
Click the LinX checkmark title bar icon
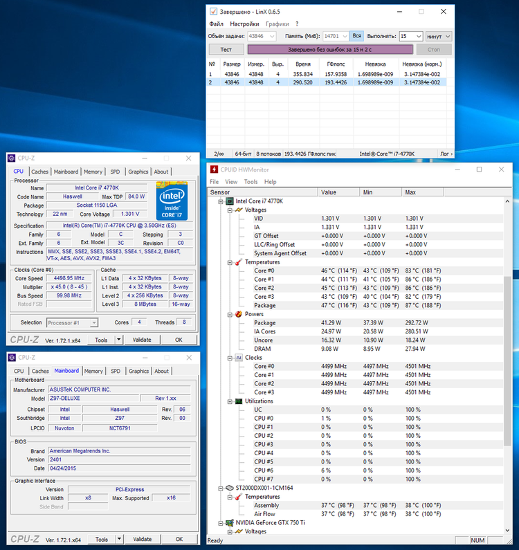tap(214, 12)
